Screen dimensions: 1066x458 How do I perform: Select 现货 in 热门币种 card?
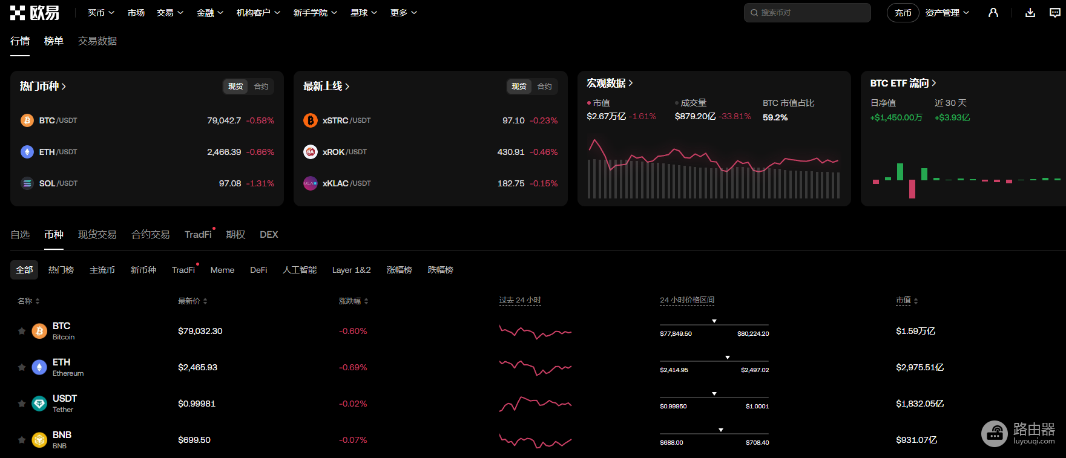pyautogui.click(x=235, y=87)
